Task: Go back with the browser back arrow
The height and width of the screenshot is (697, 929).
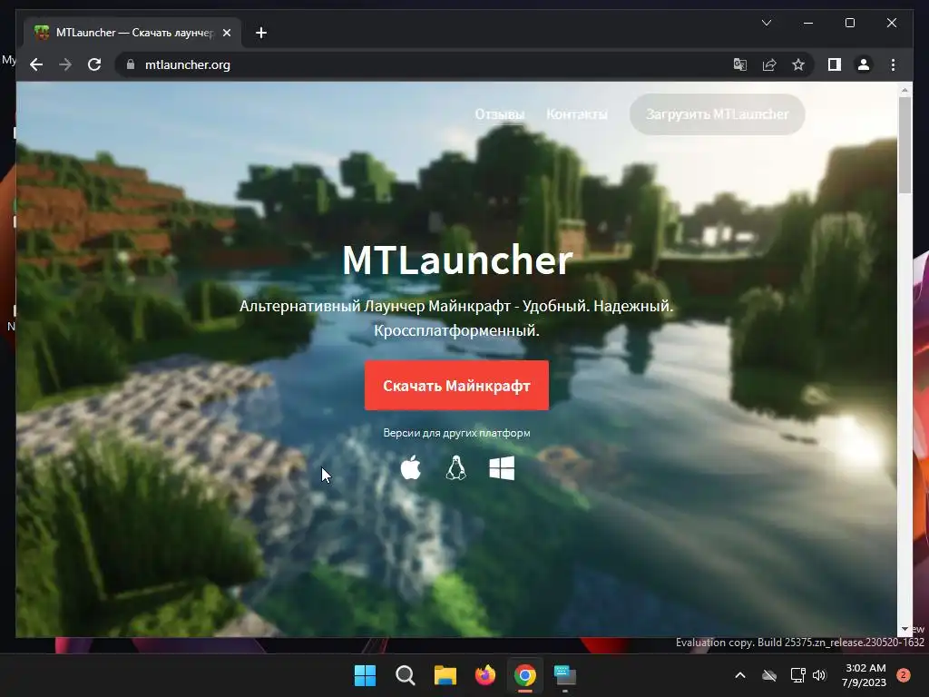Action: pos(36,64)
